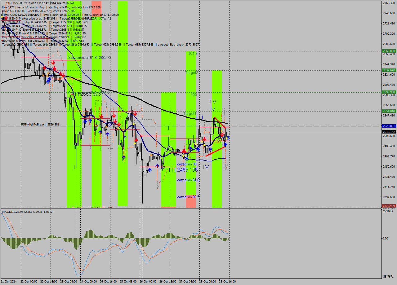Click the green 2668.800 price level tag
This screenshot has width=397, height=285.
389,51
